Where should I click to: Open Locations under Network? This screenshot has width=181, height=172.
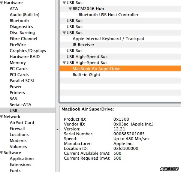click(x=19, y=135)
